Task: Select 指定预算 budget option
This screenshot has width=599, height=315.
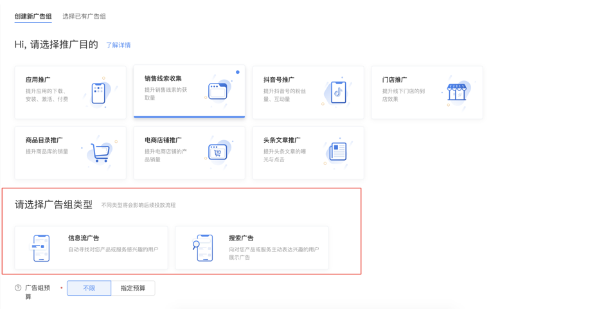Action: [133, 288]
